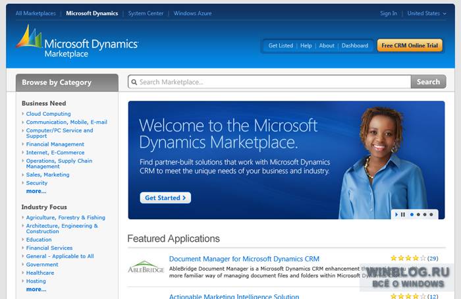Open Computer/PC Service and Support category
This screenshot has width=461, height=299.
60,133
